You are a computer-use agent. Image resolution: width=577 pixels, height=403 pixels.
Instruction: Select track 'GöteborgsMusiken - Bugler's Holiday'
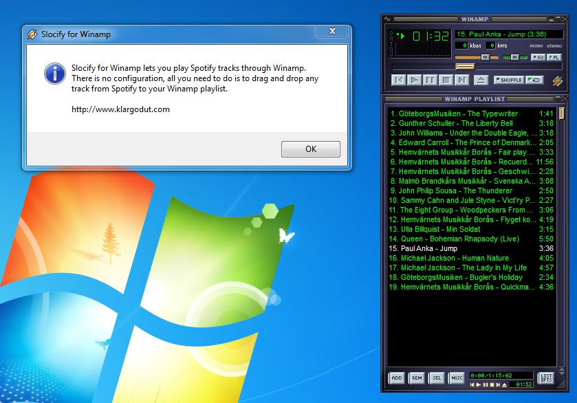click(x=471, y=277)
